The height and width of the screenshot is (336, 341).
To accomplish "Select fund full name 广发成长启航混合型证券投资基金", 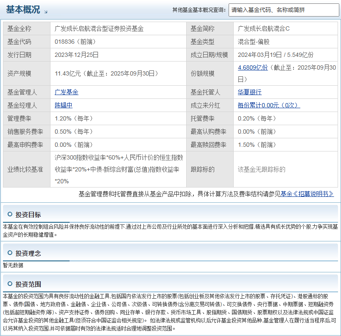I will point(99,28).
